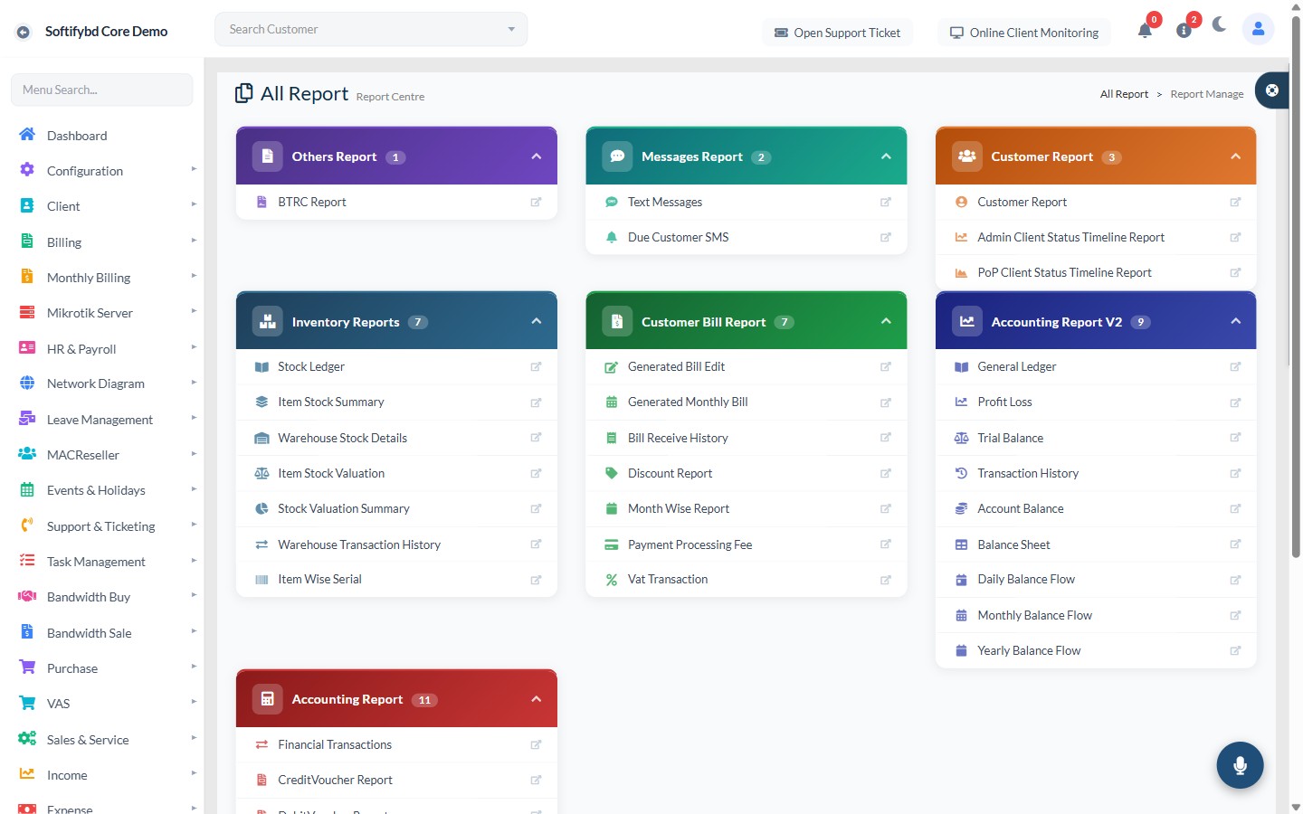
Task: Open the Search Customer dropdown
Action: coord(371,29)
